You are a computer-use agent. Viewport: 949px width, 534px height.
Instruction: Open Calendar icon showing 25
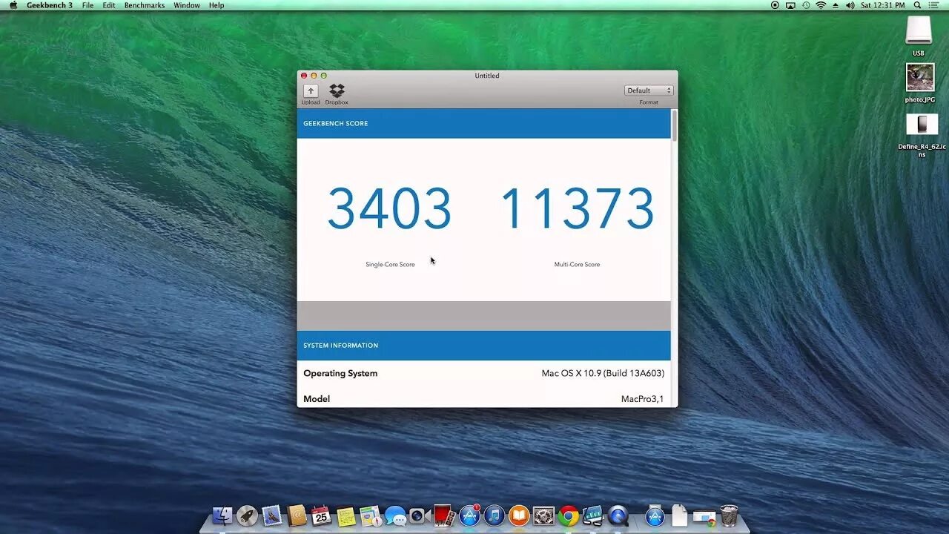tap(321, 515)
